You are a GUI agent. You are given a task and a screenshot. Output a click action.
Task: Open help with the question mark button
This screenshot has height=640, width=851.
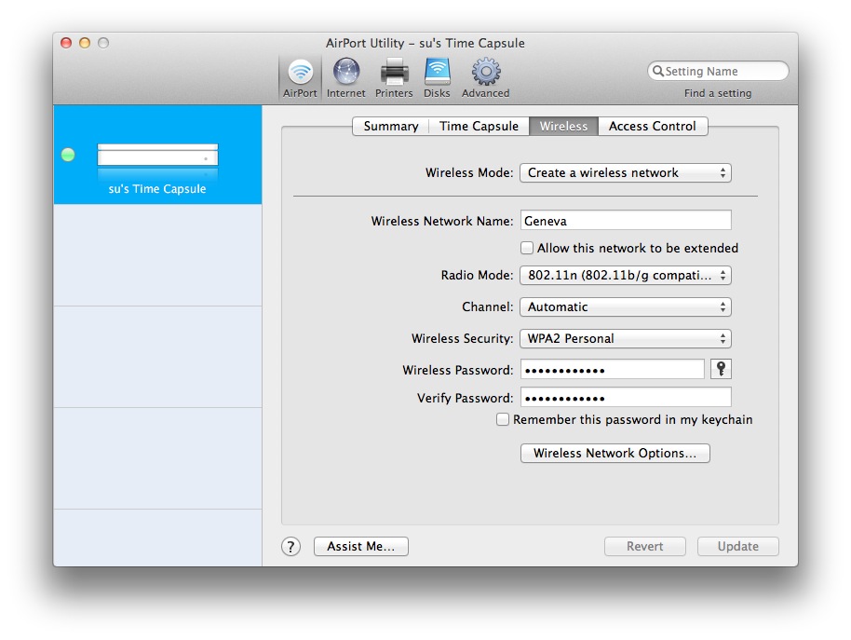(x=290, y=547)
